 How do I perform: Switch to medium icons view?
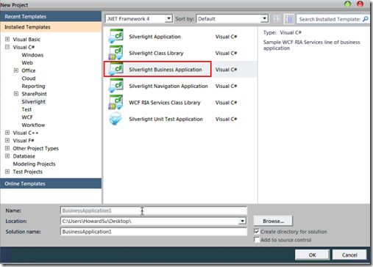pos(289,19)
